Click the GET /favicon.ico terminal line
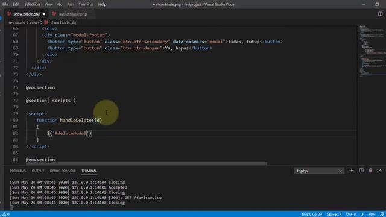Image resolution: width=386 pixels, height=217 pixels. (86, 197)
